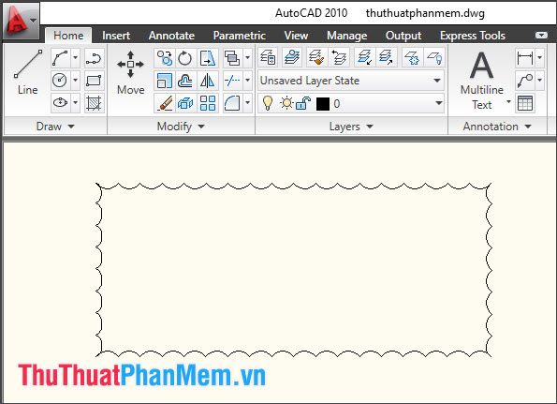This screenshot has width=557, height=404.
Task: Select the Erase tool
Action: point(165,103)
